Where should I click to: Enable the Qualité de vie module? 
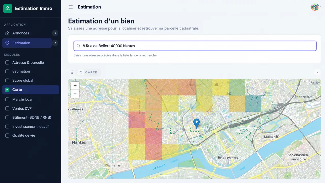coord(7,135)
